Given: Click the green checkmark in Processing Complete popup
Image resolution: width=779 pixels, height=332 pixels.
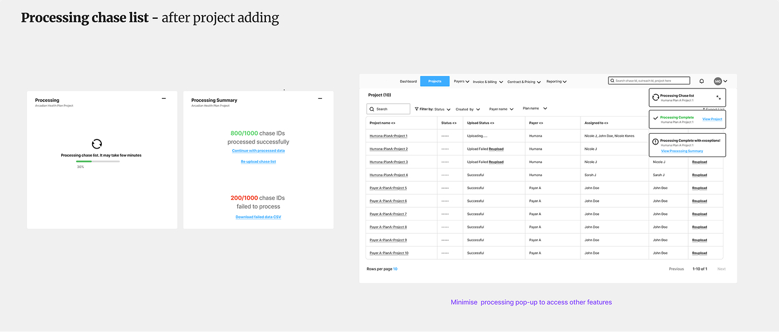Looking at the screenshot, I should (x=656, y=118).
